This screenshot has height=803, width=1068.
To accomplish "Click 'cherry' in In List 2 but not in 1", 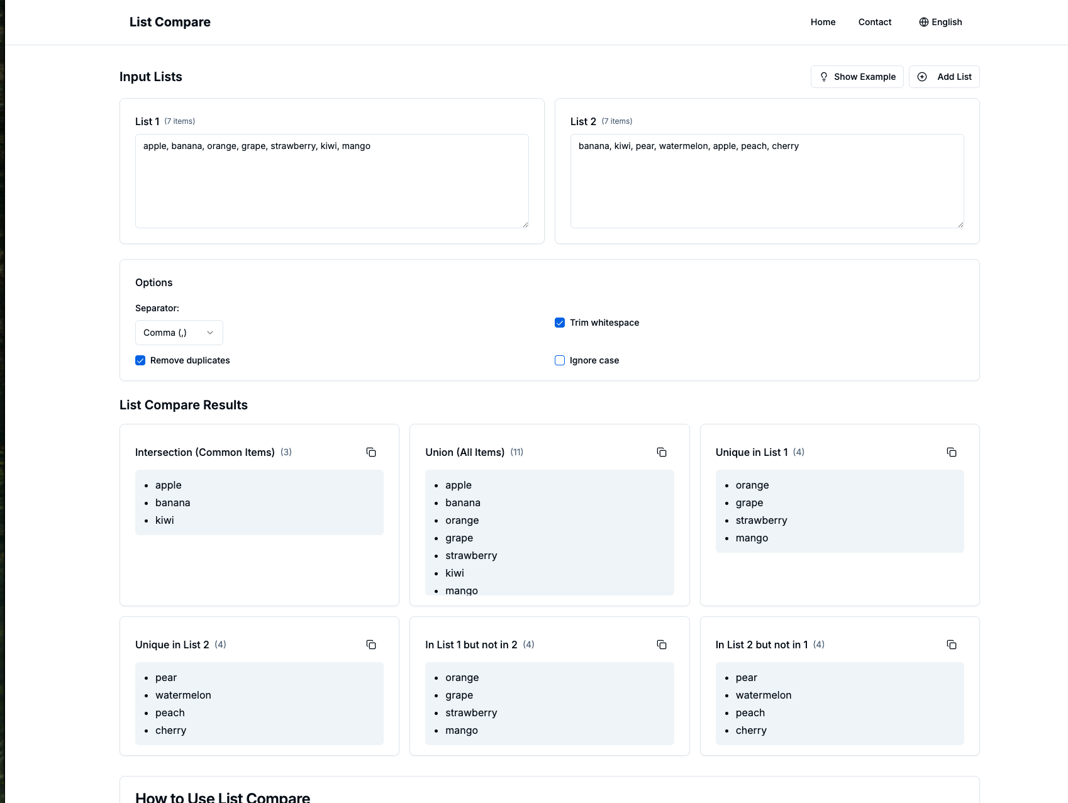I will [751, 730].
